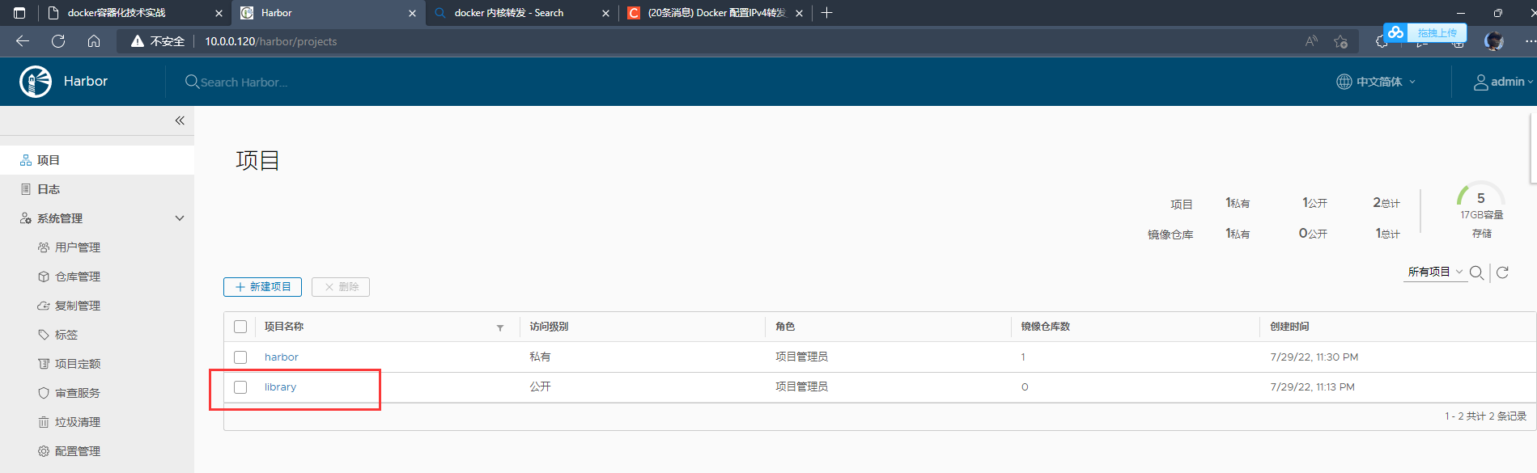1537x473 pixels.
Task: Sort by 创建时间 column header
Action: (x=1289, y=327)
